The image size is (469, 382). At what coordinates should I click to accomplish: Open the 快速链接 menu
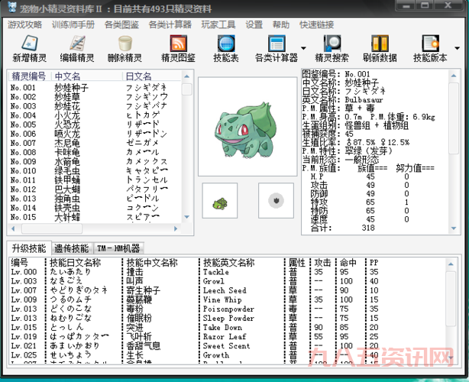(317, 24)
